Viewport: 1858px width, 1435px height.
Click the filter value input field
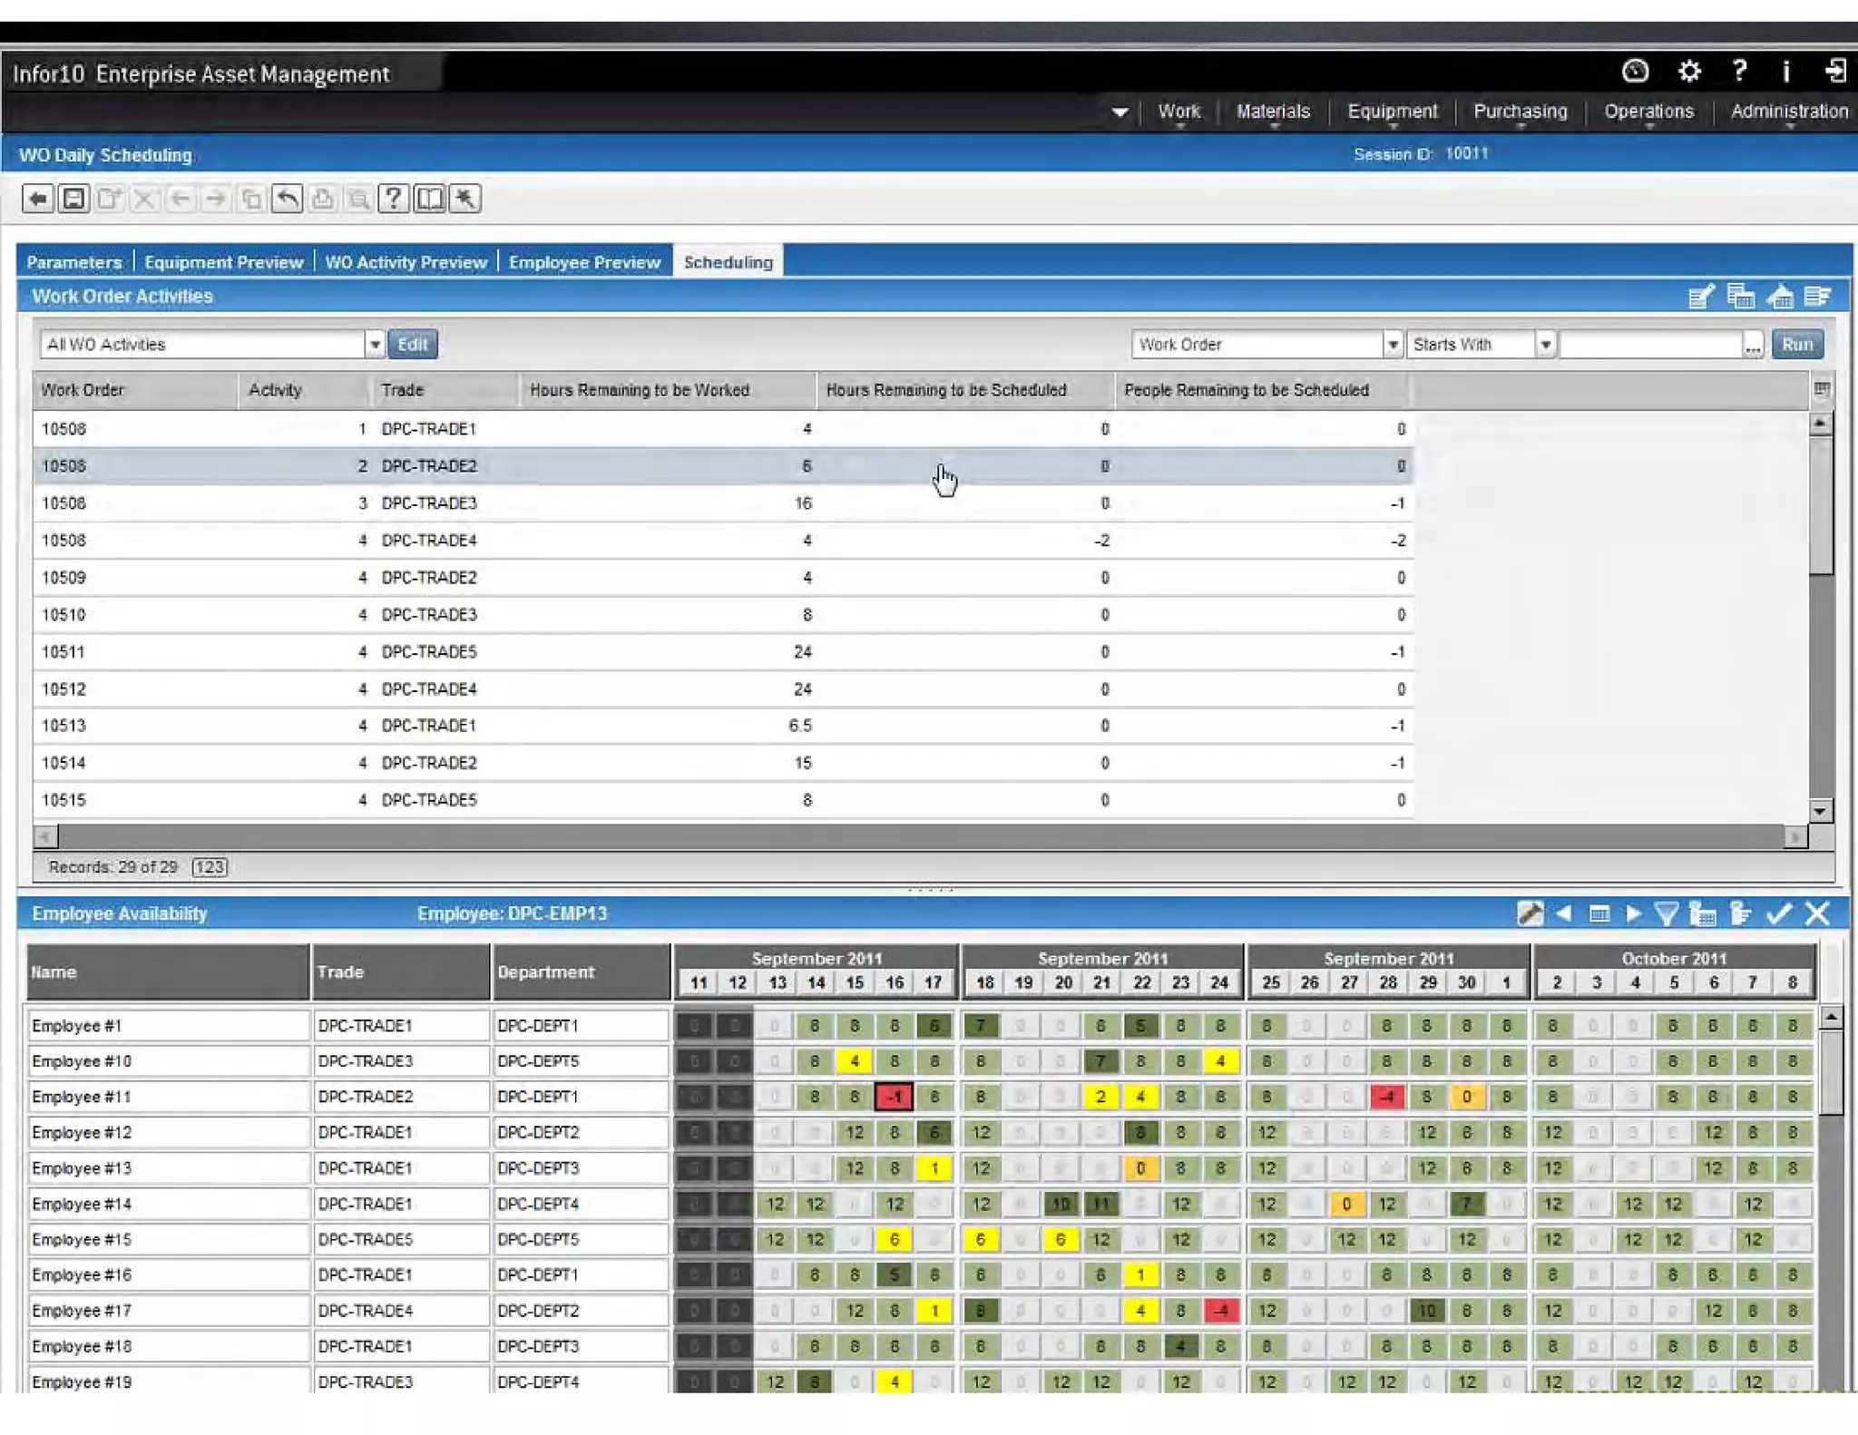1649,345
